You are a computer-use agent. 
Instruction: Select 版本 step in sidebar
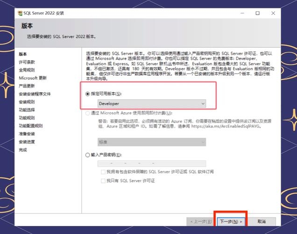point(23,54)
